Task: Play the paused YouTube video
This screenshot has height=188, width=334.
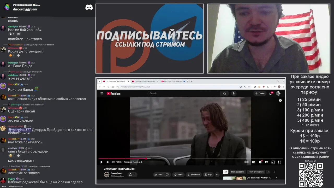Action: tap(102, 162)
